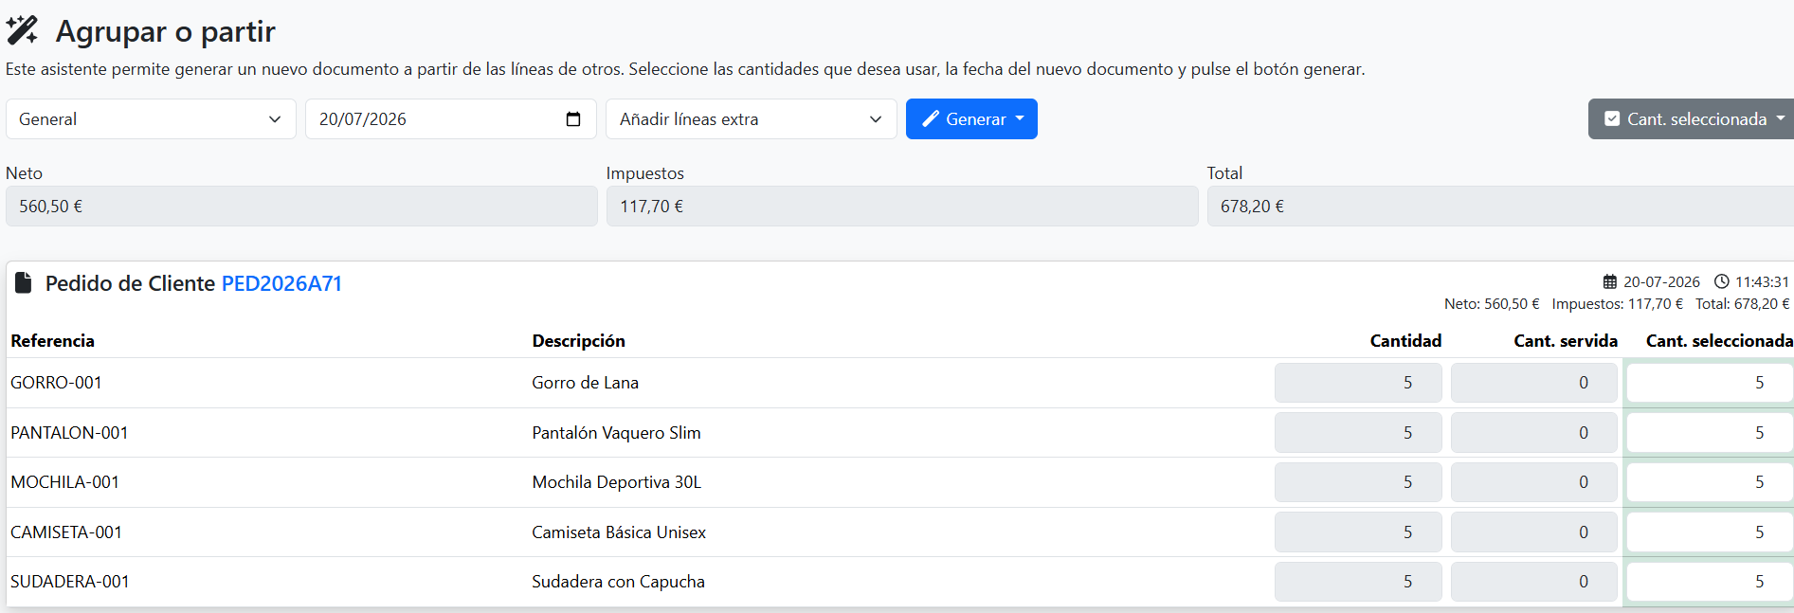The height and width of the screenshot is (613, 1794).
Task: Click the document icon next to Pedido de Cliente
Action: click(24, 283)
